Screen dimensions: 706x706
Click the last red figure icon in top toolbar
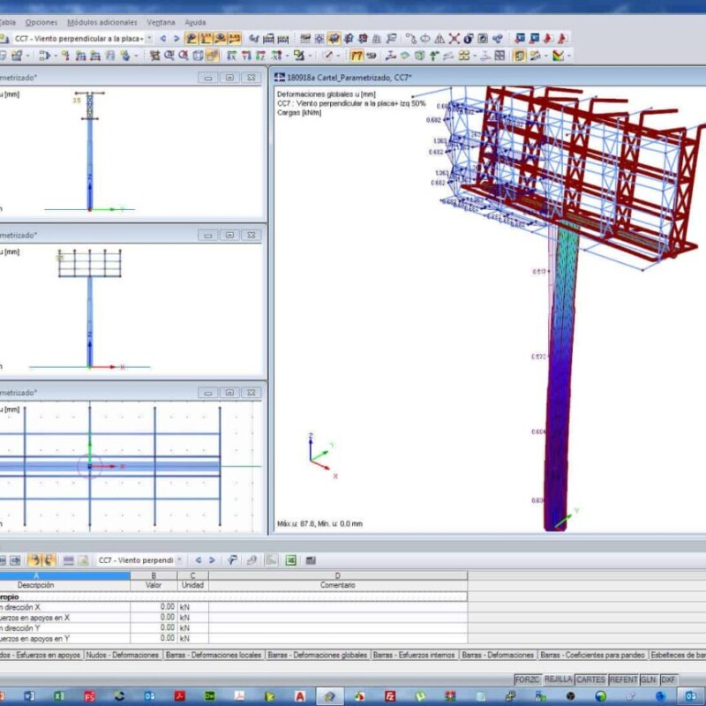[562, 39]
